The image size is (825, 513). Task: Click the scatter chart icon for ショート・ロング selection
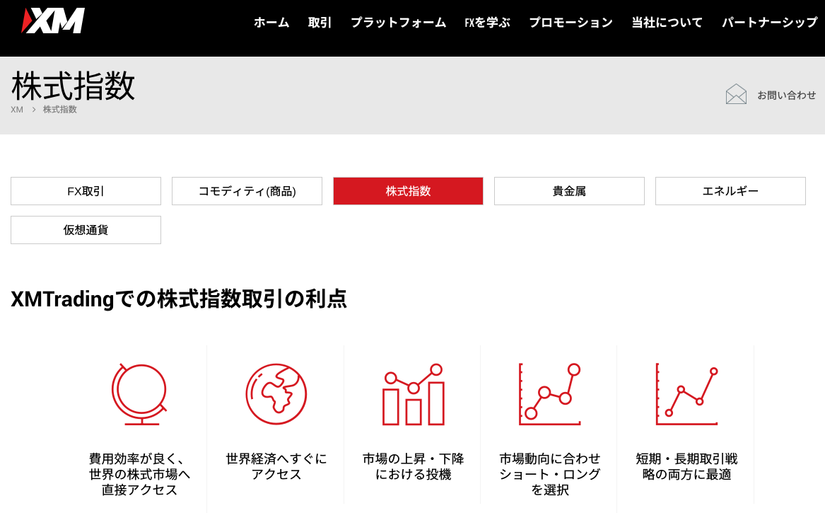click(x=549, y=395)
